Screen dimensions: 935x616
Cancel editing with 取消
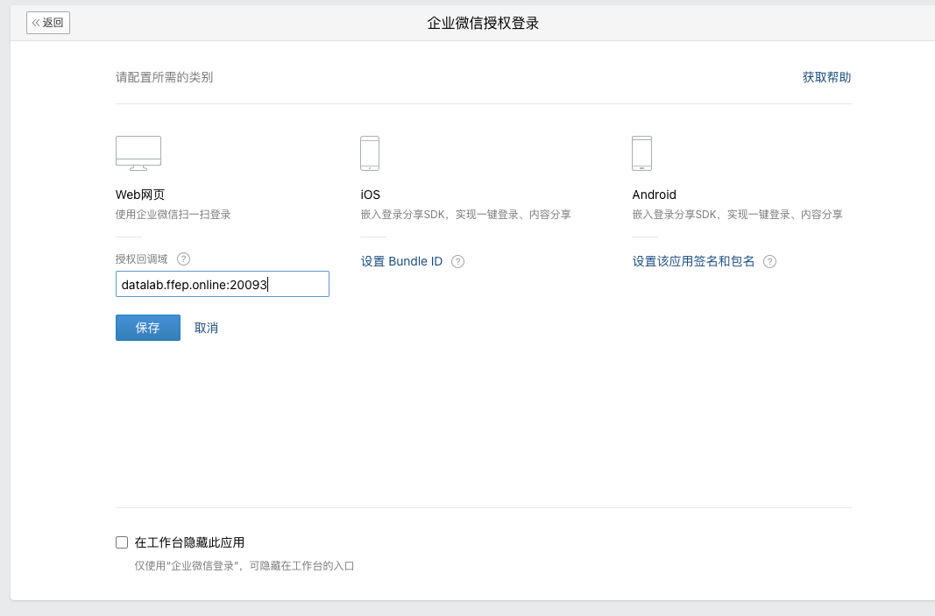click(x=206, y=328)
